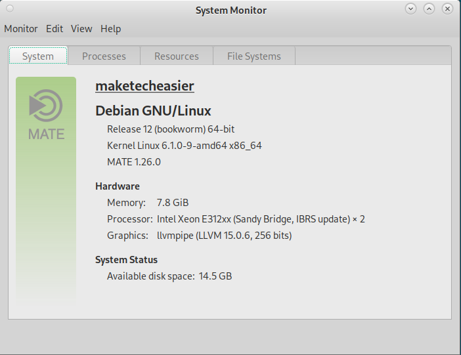Open the Monitor menu

tap(21, 29)
